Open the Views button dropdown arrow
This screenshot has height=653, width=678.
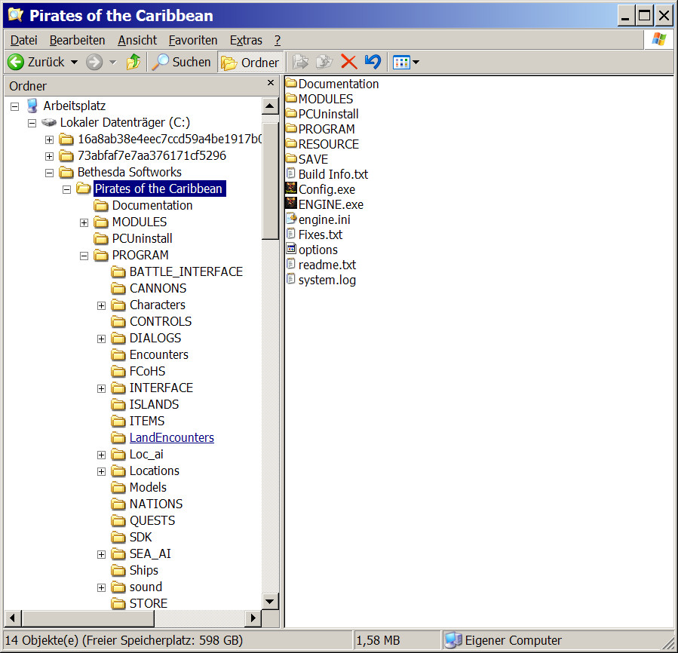(416, 63)
